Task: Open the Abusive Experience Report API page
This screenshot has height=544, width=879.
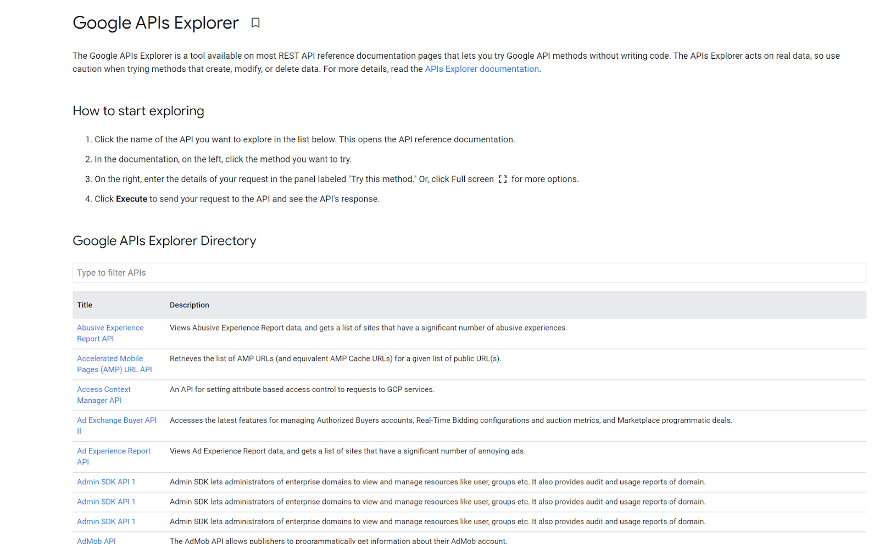Action: (x=110, y=333)
